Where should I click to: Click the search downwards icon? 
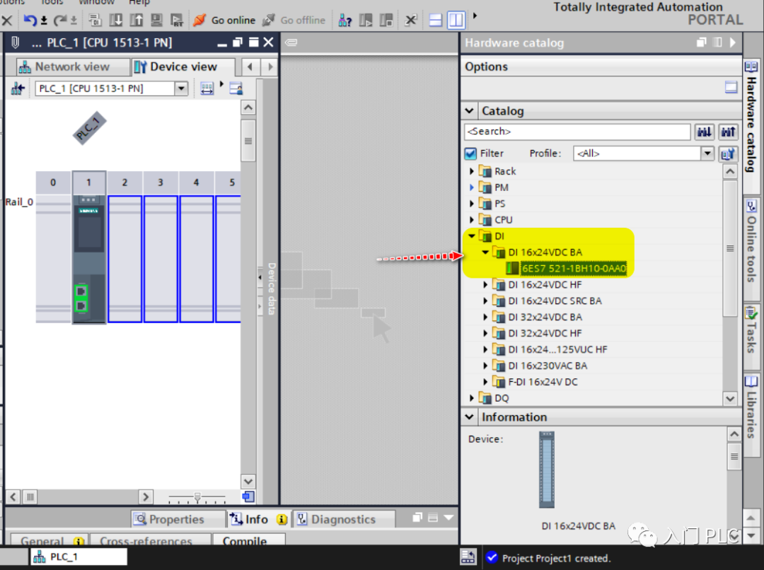pos(704,132)
